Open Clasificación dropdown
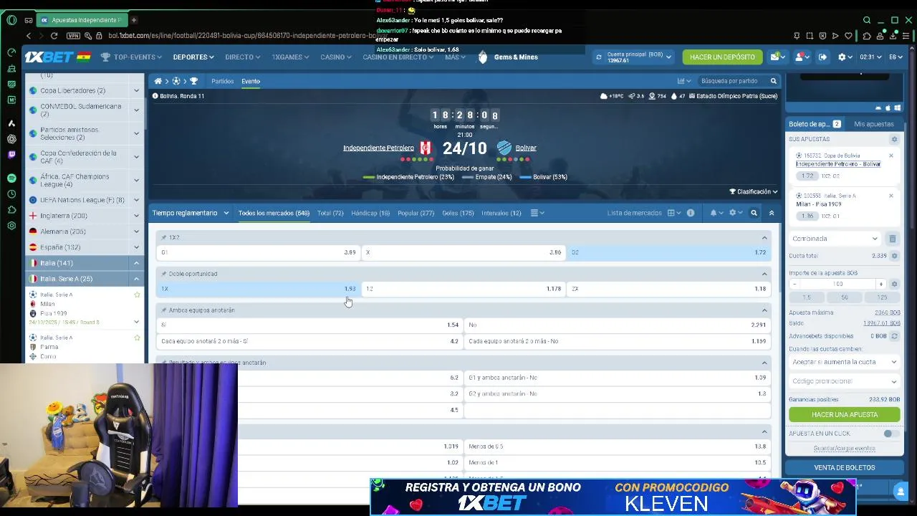 (x=754, y=191)
